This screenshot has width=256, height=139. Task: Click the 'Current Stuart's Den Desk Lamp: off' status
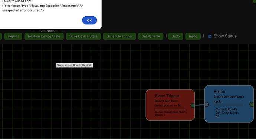[x=227, y=113]
